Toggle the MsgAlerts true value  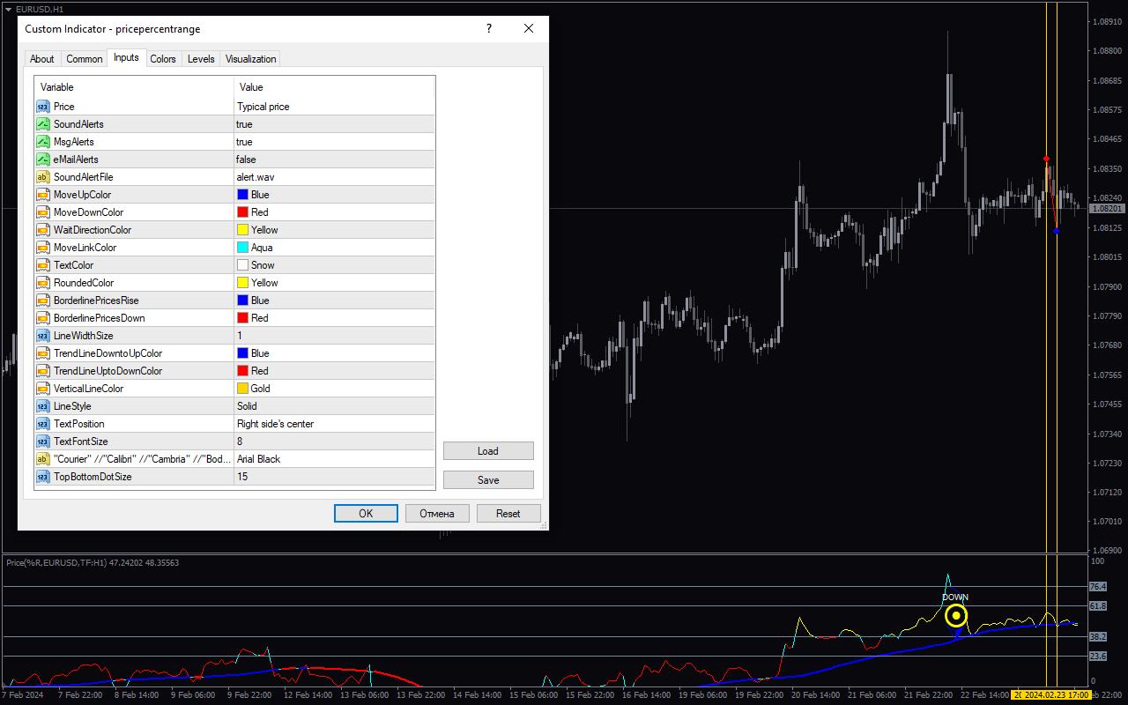click(x=335, y=142)
